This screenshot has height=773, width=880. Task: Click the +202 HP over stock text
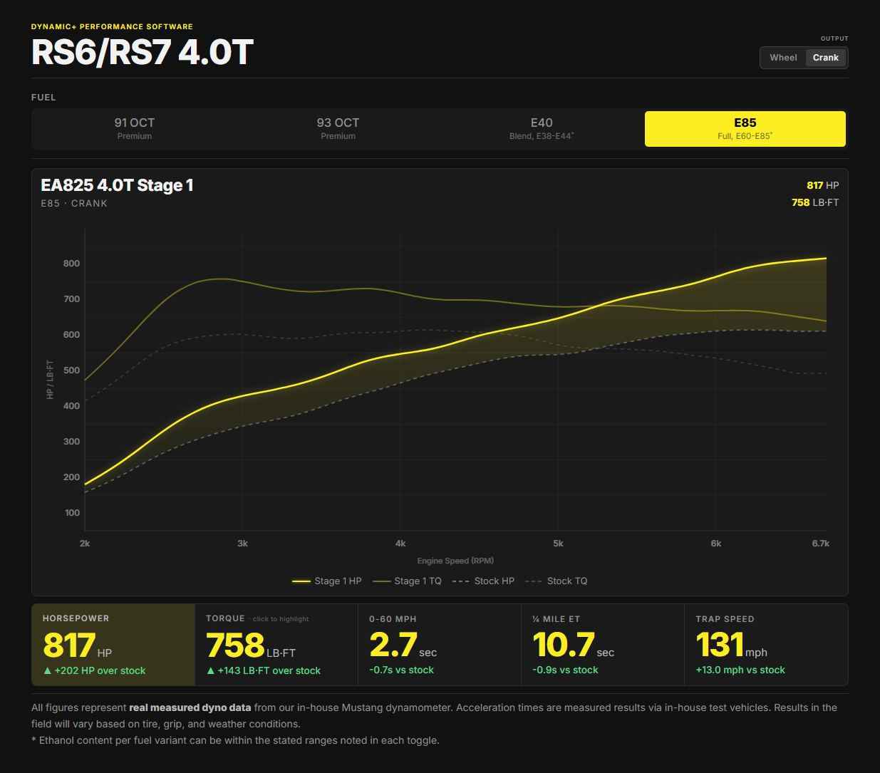point(94,670)
